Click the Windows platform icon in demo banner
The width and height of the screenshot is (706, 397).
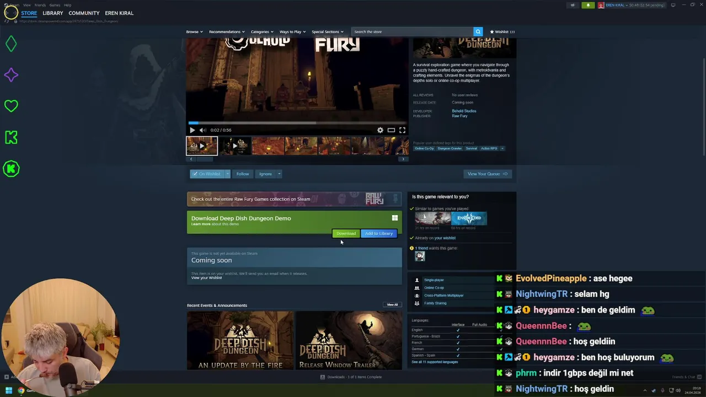(395, 218)
